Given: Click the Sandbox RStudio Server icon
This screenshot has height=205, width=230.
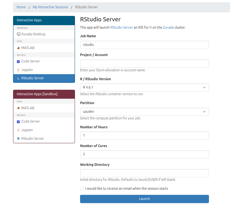Looking at the screenshot, I should [18, 138].
